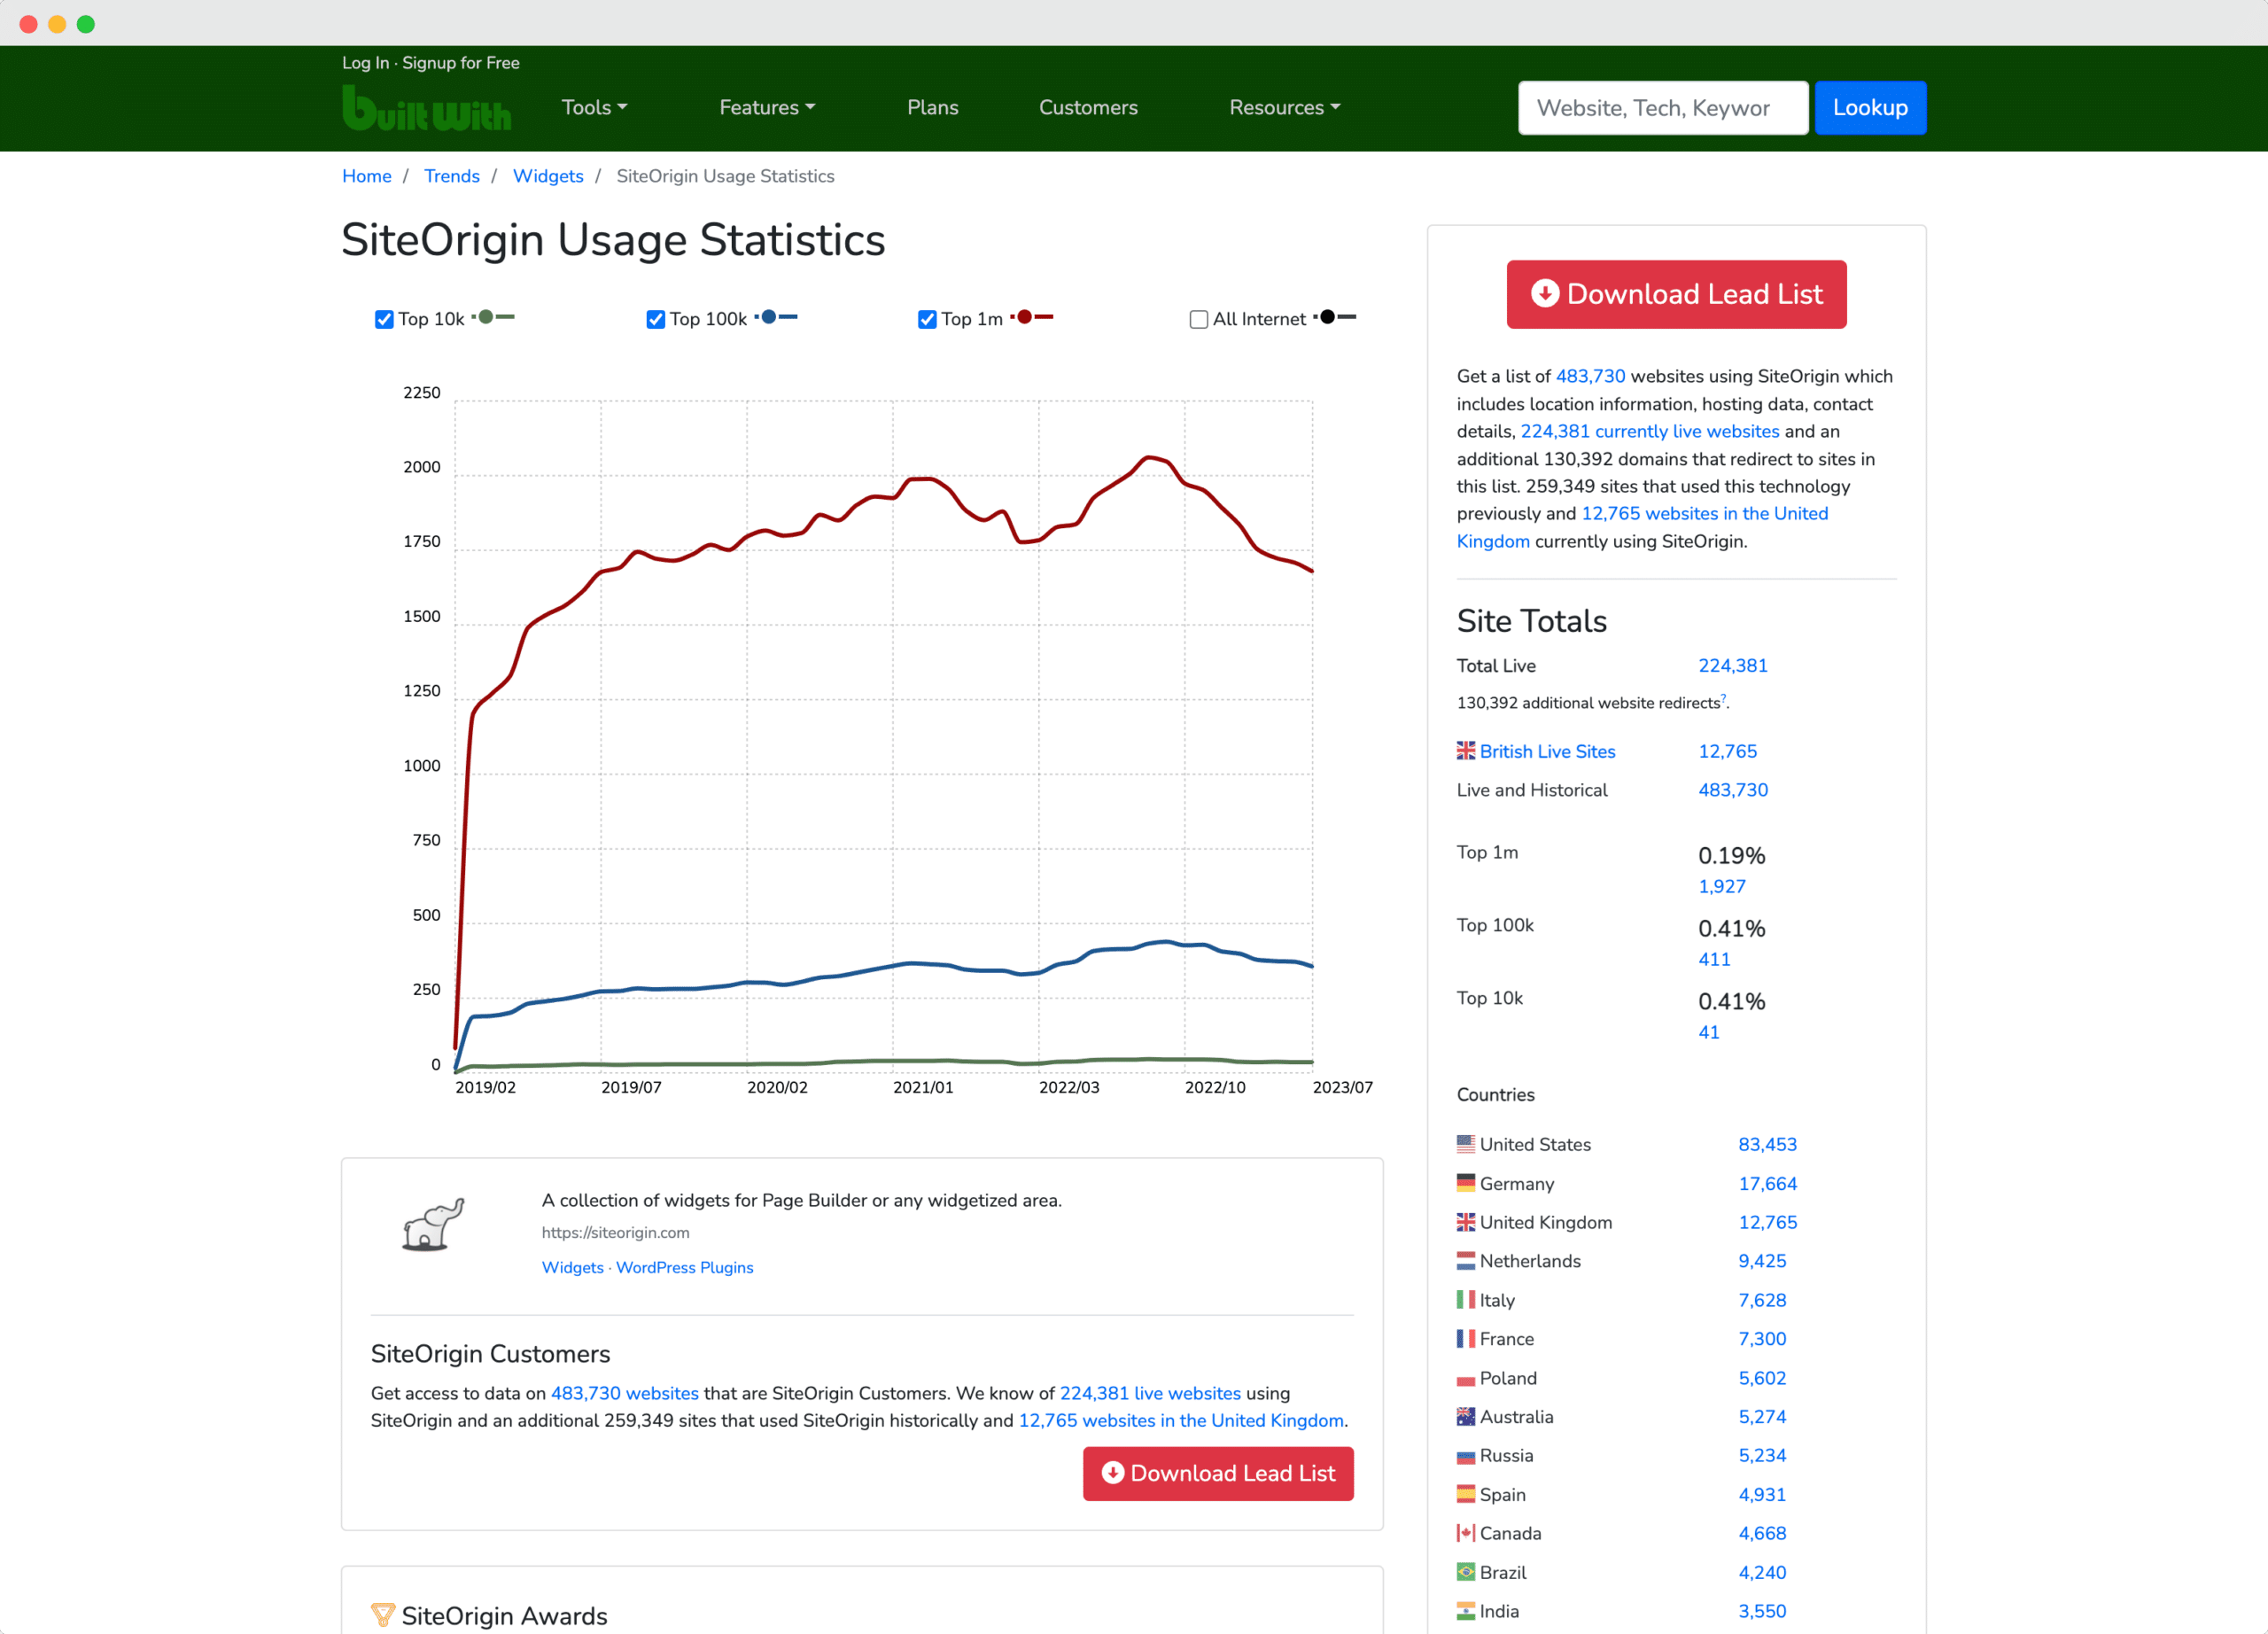Click the SiteOrigin Awards trophy icon
The height and width of the screenshot is (1634, 2268).
point(382,1614)
